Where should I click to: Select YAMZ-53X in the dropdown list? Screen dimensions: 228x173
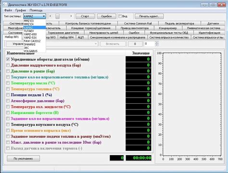pyautogui.click(x=35, y=37)
